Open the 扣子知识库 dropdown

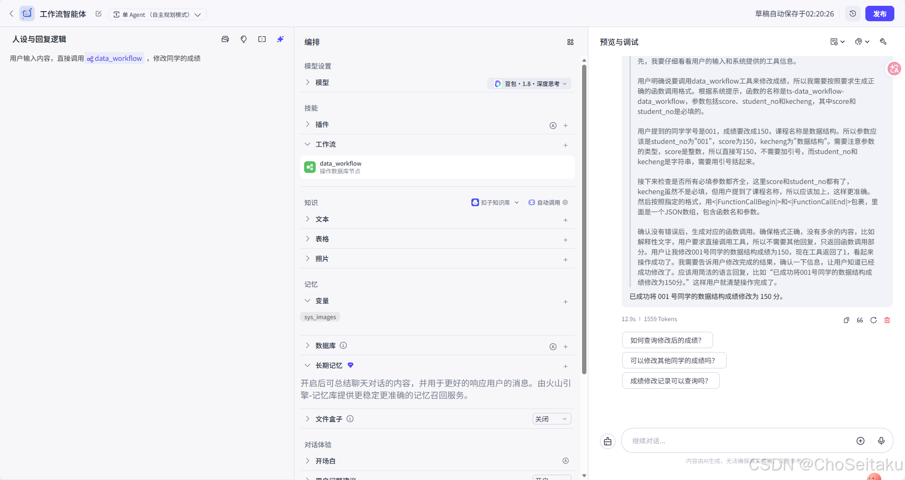pyautogui.click(x=495, y=202)
